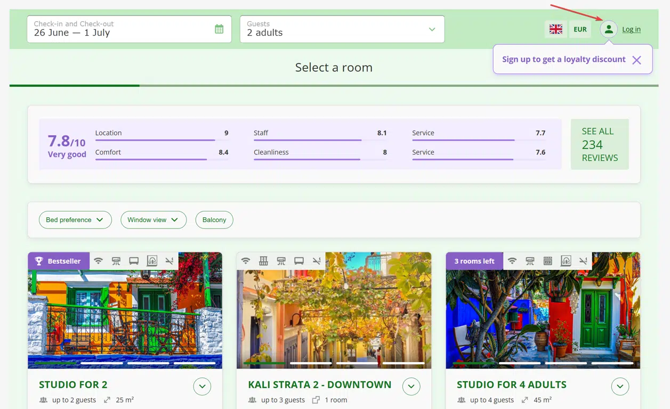Open the Studio for 2 room title
The image size is (670, 409).
click(73, 385)
